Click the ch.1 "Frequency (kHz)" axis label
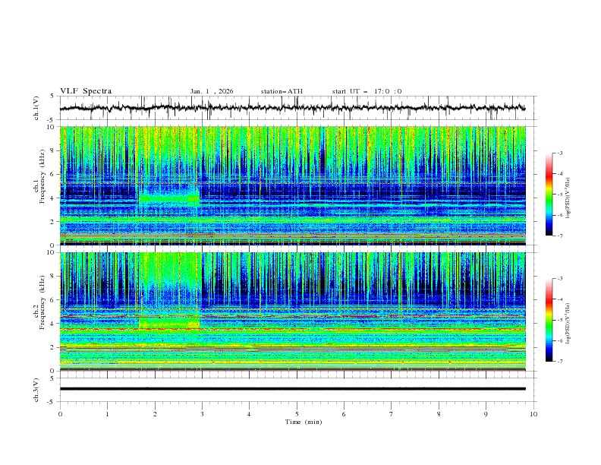The width and height of the screenshot is (601, 465). coord(42,176)
